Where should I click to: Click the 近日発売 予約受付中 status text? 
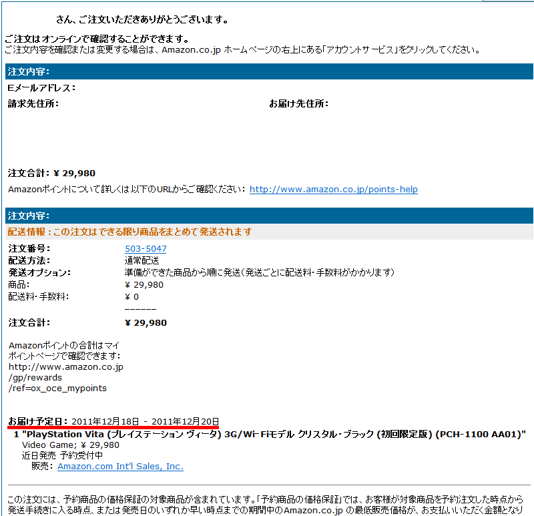point(63,456)
